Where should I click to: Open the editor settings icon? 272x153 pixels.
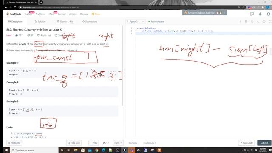coord(264,22)
